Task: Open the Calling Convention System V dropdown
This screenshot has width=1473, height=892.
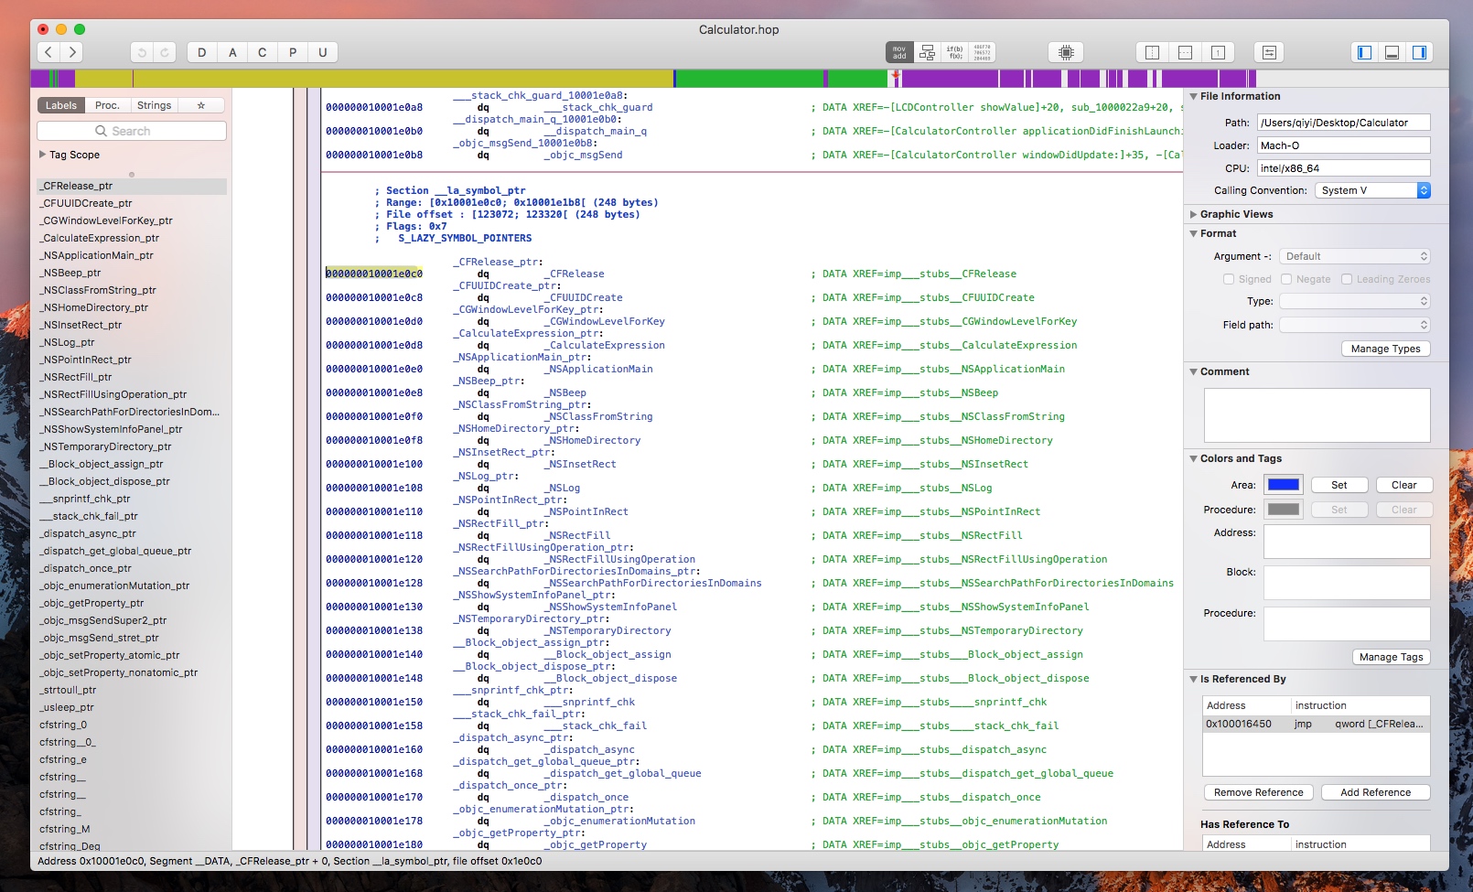Action: [x=1372, y=190]
